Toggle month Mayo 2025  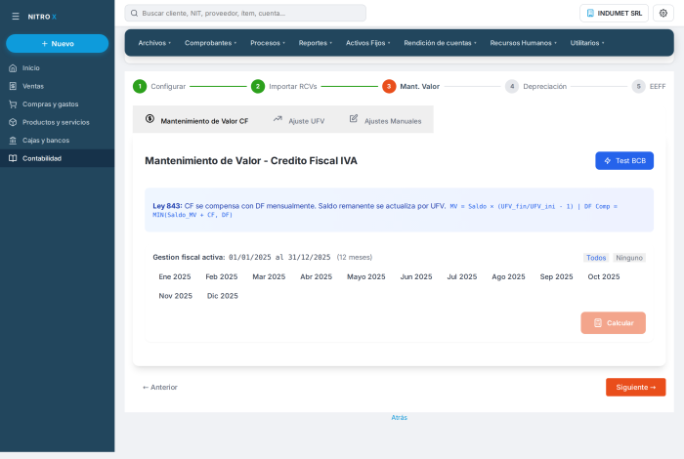click(x=366, y=276)
